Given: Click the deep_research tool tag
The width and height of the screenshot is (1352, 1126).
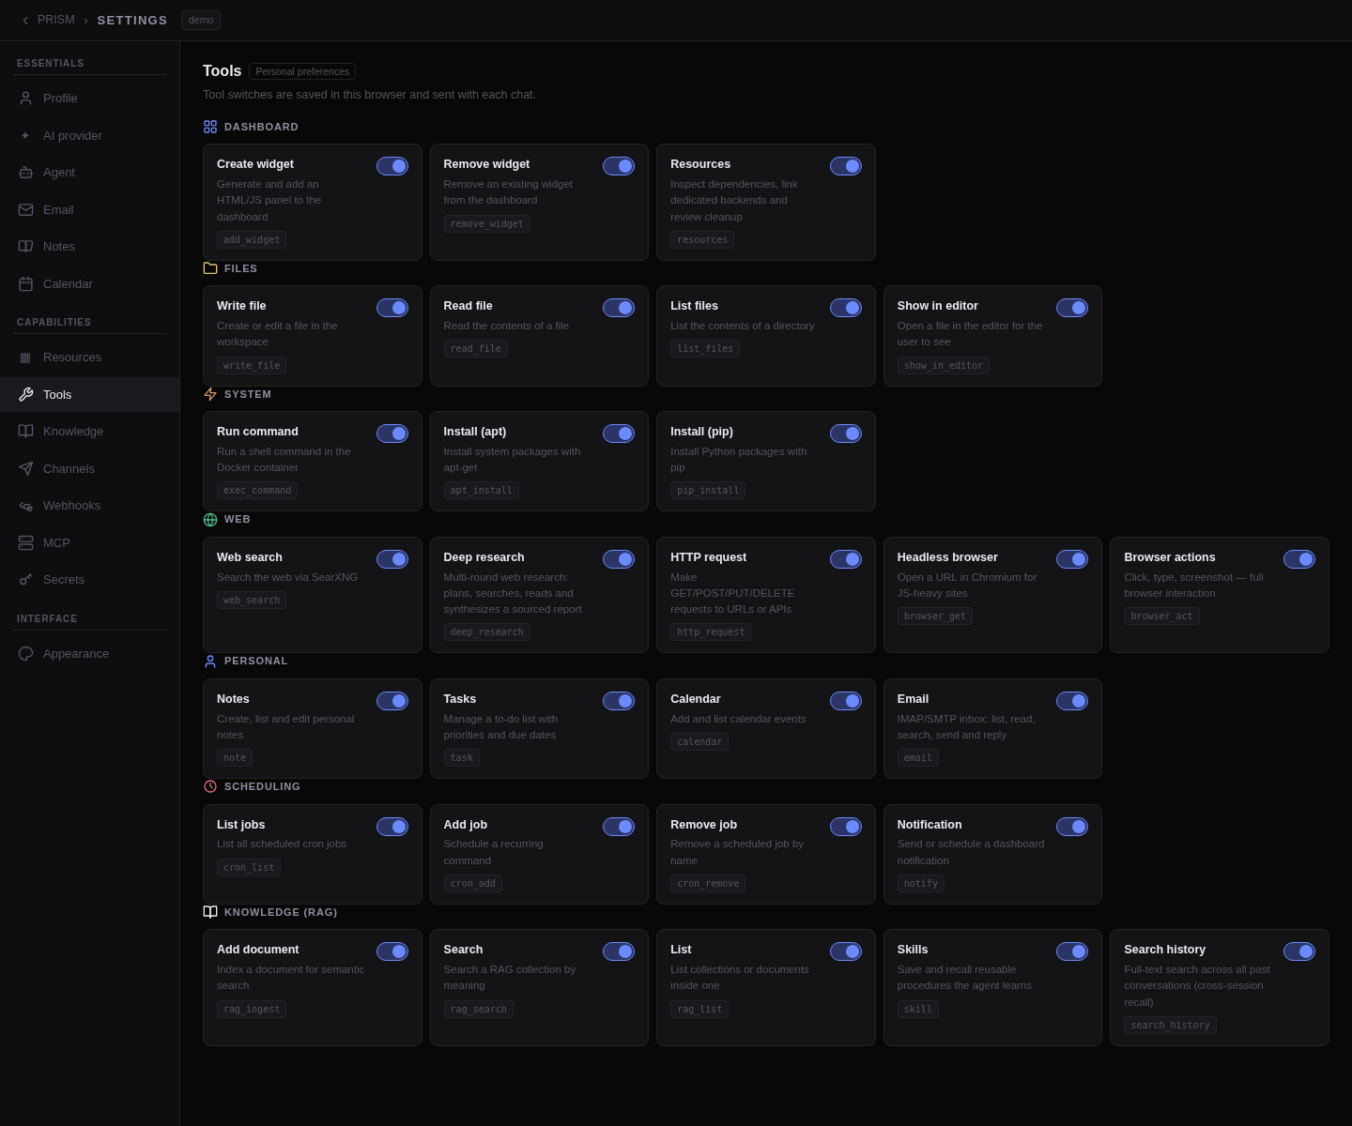Looking at the screenshot, I should tap(487, 632).
